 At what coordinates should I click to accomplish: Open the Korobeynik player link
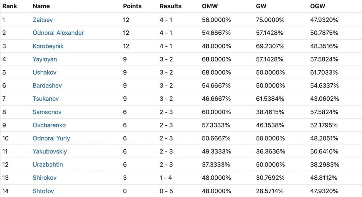(48, 46)
